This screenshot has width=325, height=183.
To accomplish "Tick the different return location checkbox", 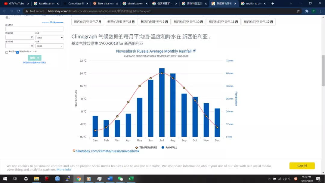I will [7, 52].
